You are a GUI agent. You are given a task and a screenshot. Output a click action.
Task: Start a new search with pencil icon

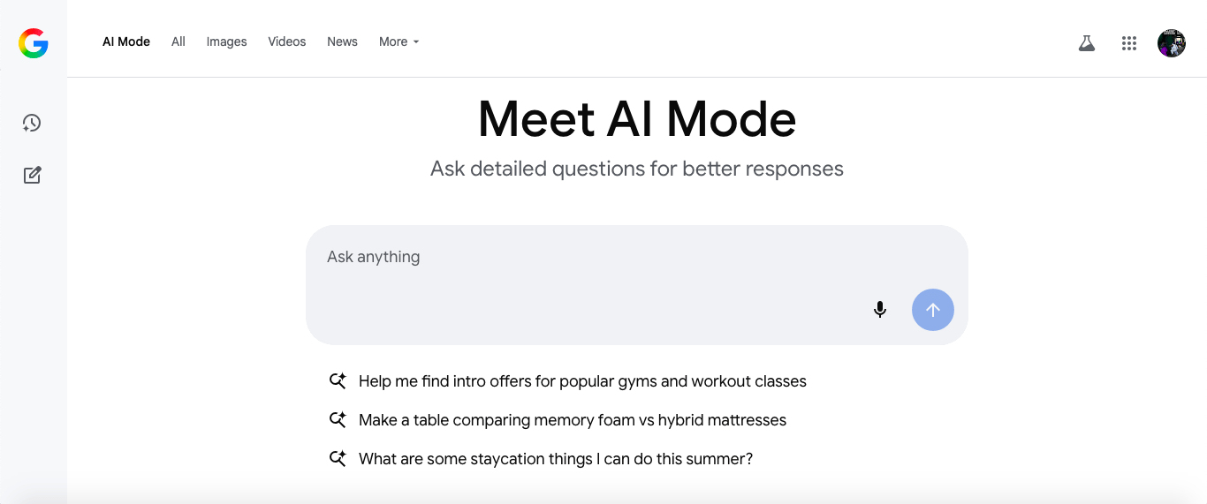(x=33, y=175)
